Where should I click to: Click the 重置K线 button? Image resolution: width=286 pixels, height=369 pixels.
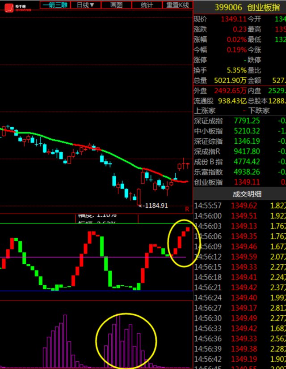tap(177, 5)
